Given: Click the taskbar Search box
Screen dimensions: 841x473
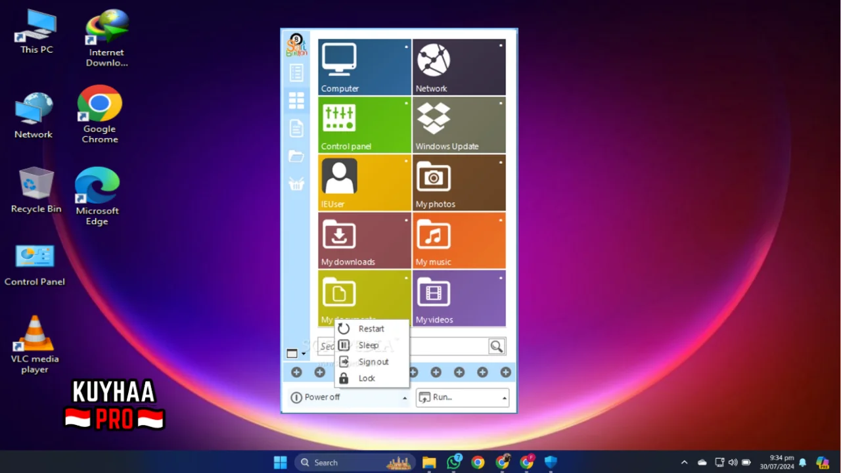Looking at the screenshot, I should coord(355,462).
